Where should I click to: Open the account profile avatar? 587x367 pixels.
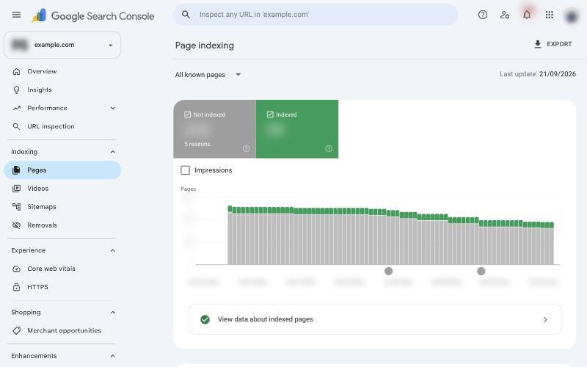[x=572, y=15]
